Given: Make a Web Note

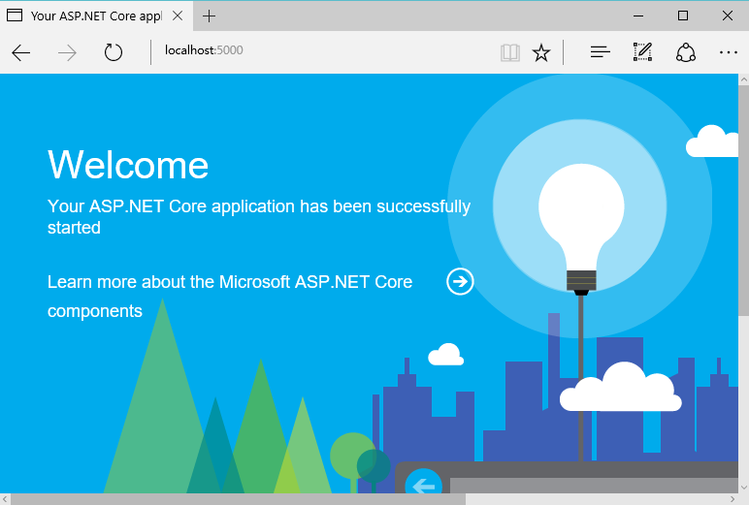Looking at the screenshot, I should 642,52.
